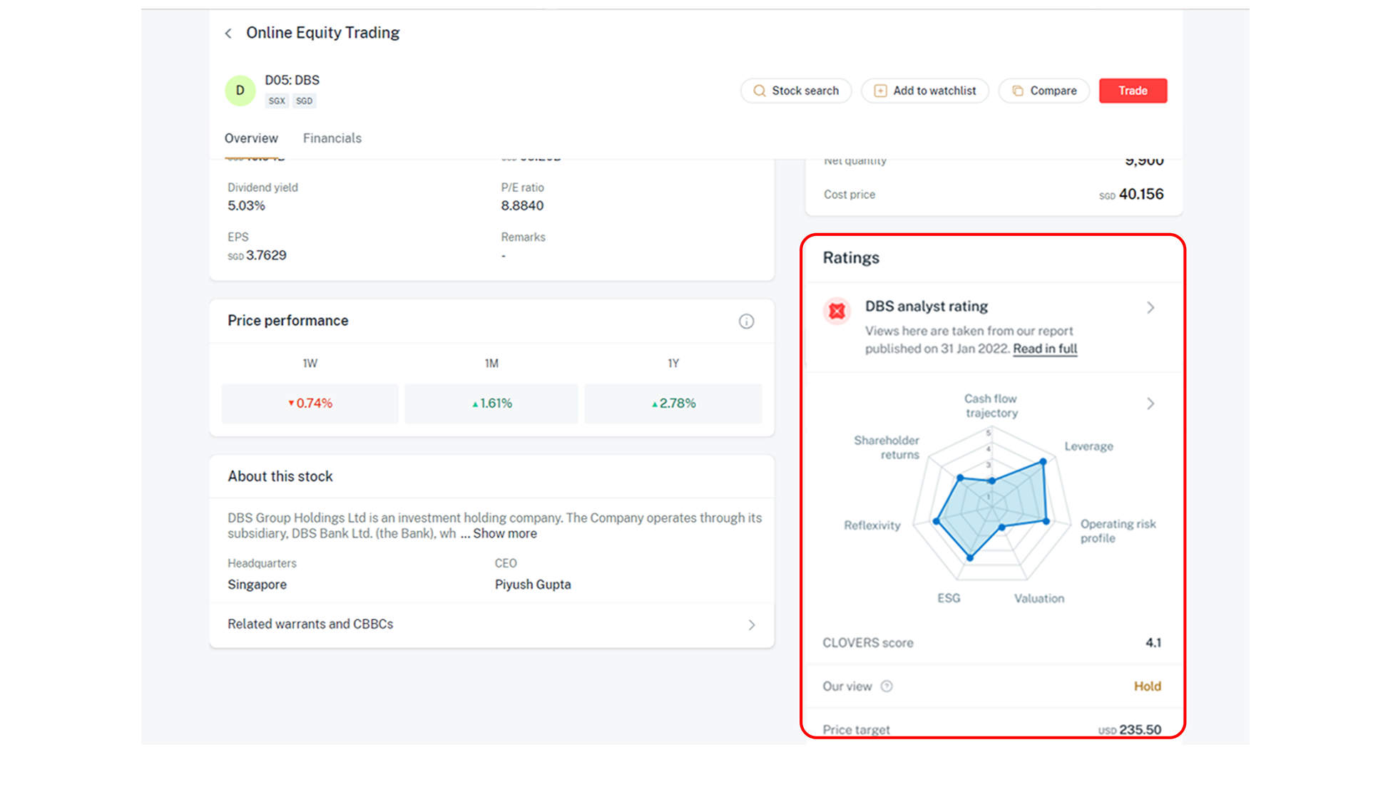Open DBS analyst rating chevron
The image size is (1393, 802).
coord(1150,308)
